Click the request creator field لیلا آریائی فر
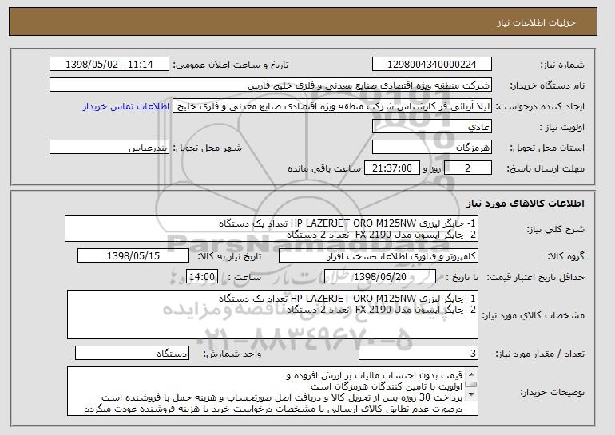615x435 pixels. (332, 106)
